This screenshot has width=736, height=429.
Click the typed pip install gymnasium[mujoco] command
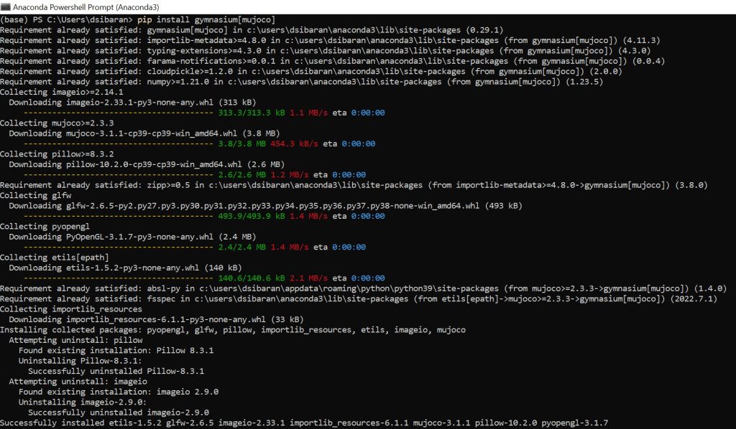click(206, 19)
